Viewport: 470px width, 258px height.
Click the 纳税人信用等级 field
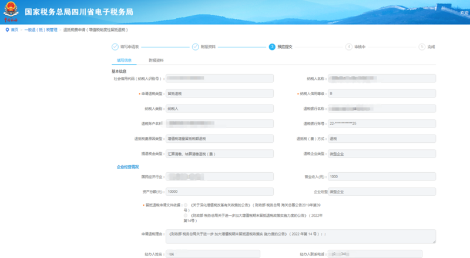coord(381,93)
